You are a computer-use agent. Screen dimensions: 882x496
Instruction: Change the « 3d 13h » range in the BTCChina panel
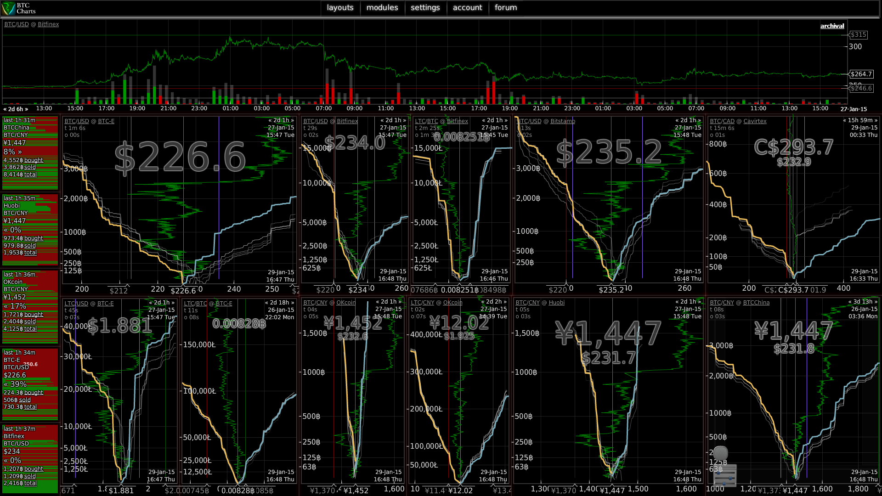863,302
